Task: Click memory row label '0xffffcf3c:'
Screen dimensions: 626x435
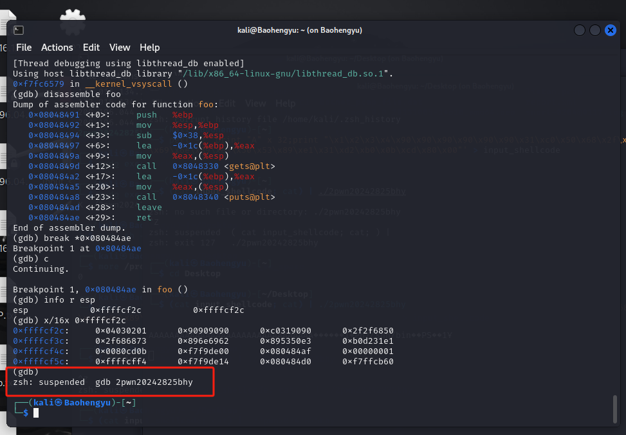Action: pos(41,341)
